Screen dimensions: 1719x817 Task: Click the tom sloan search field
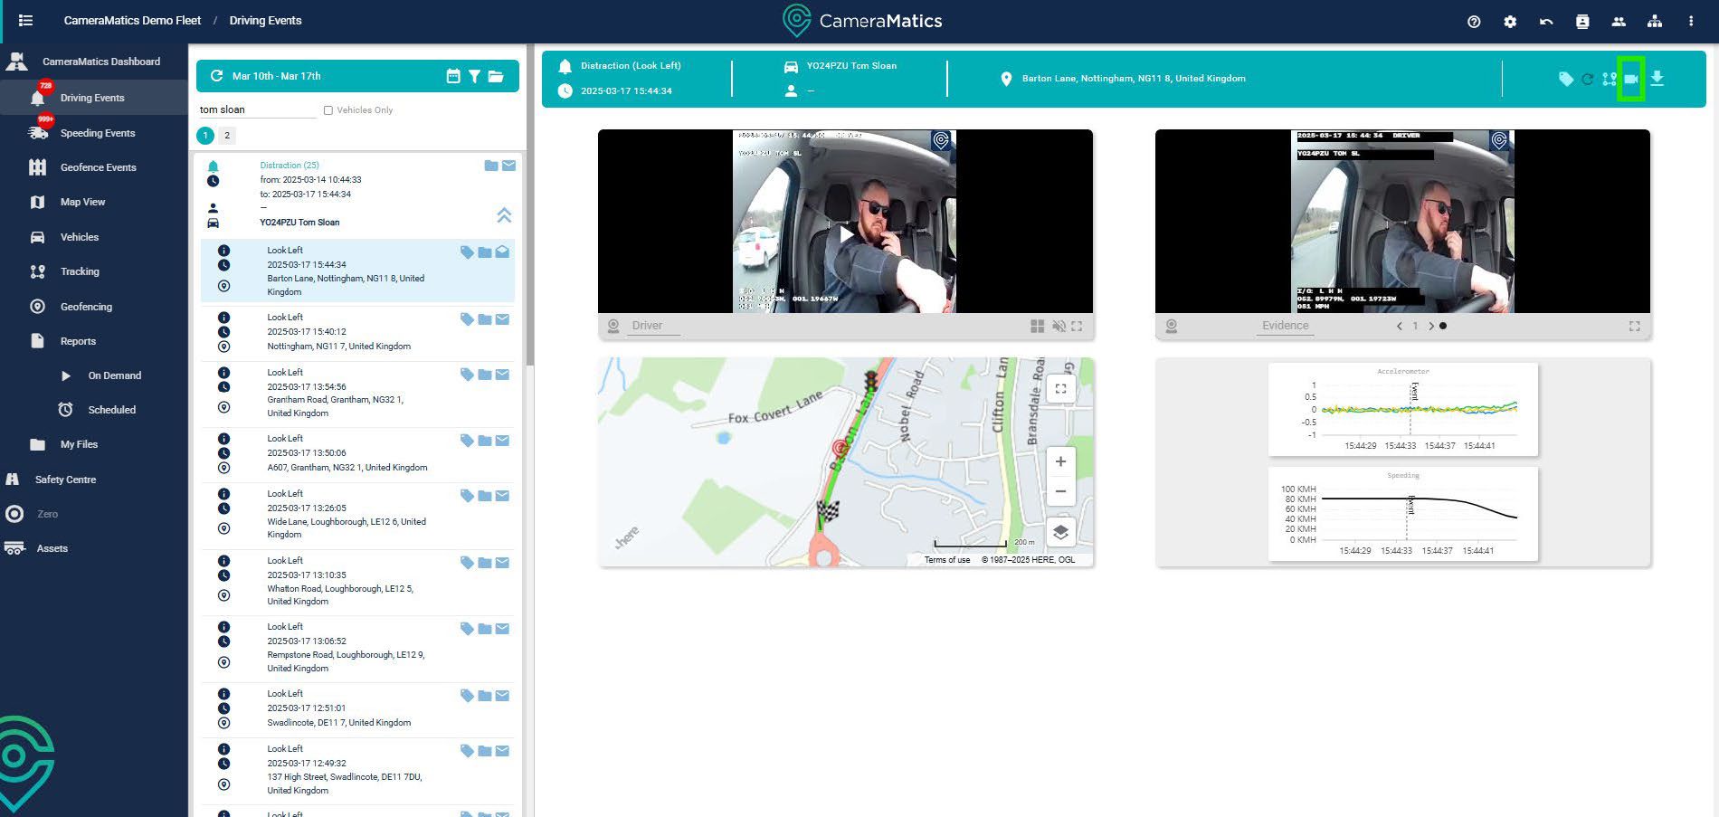coord(256,109)
